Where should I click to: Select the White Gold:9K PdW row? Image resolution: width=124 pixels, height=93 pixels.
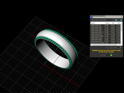106,36
